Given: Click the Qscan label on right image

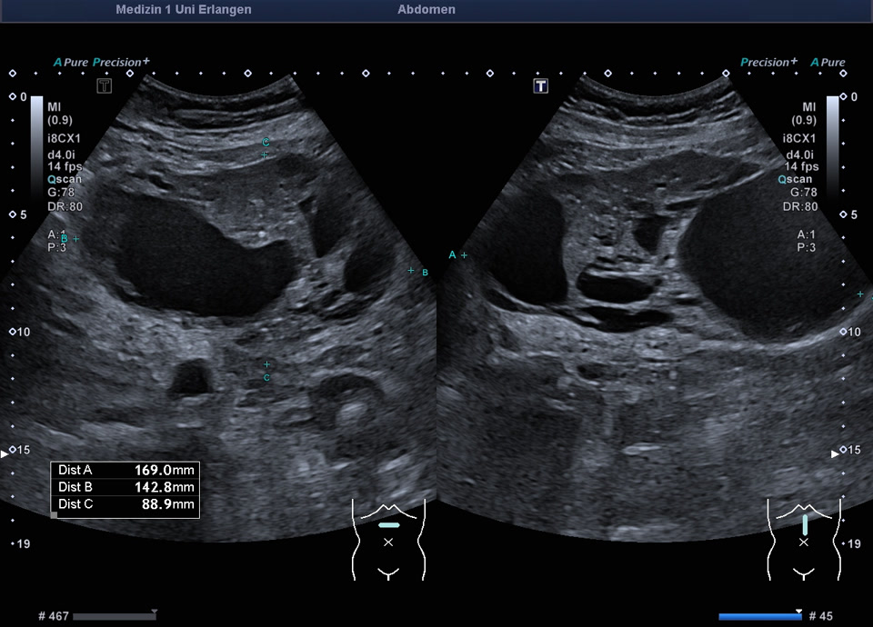Looking at the screenshot, I should click(795, 179).
